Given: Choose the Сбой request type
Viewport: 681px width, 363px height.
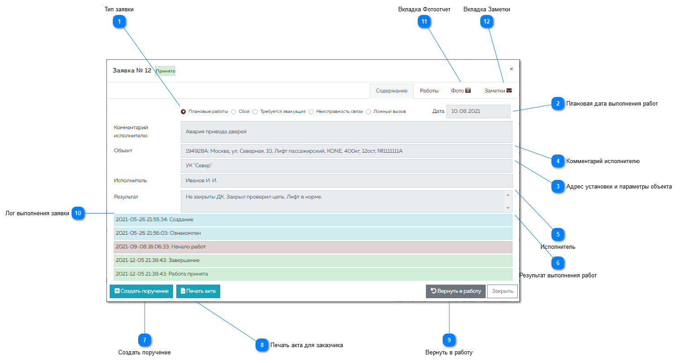Looking at the screenshot, I should click(x=234, y=111).
